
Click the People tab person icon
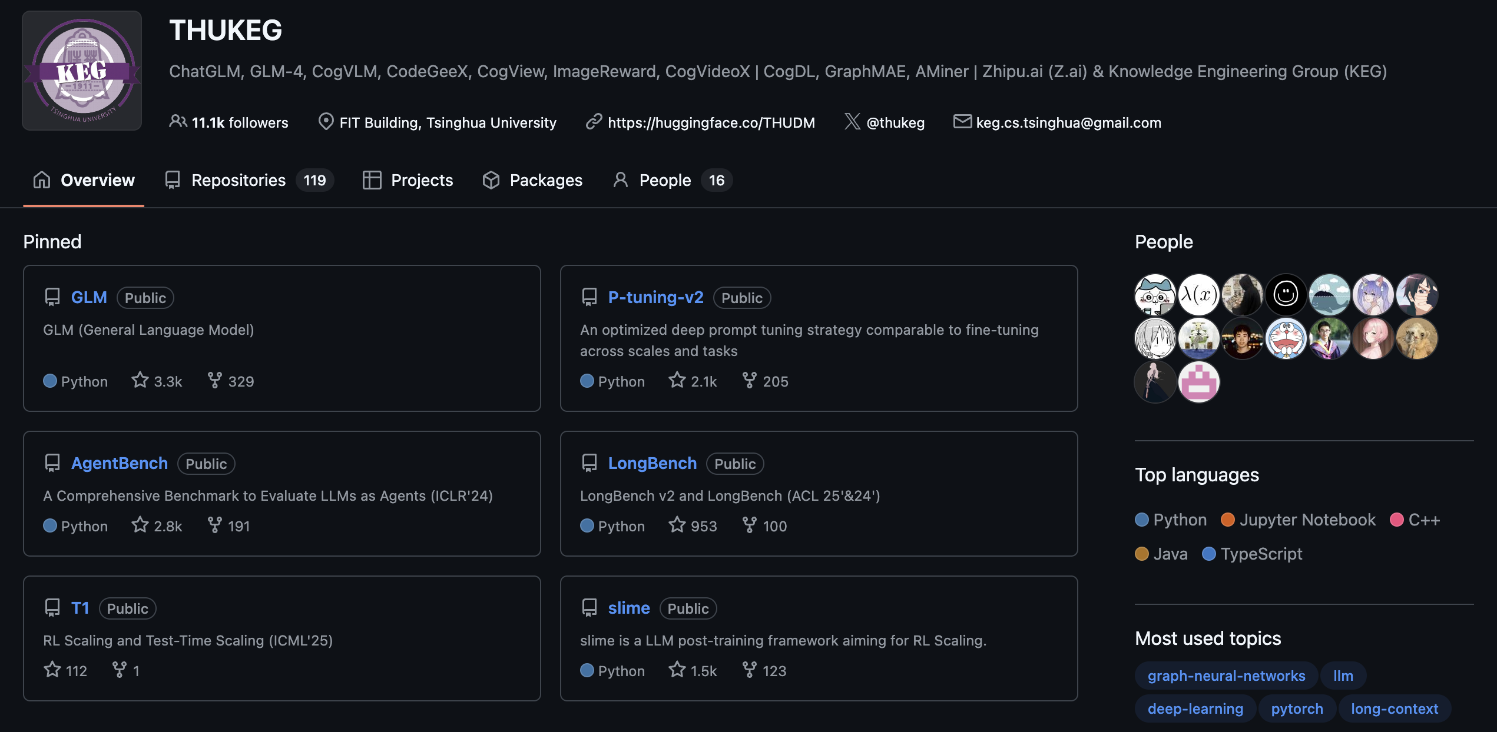(620, 179)
